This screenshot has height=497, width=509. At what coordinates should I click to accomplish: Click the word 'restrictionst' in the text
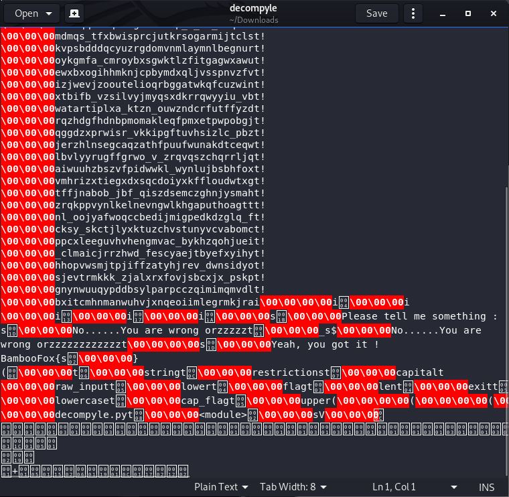(x=291, y=372)
